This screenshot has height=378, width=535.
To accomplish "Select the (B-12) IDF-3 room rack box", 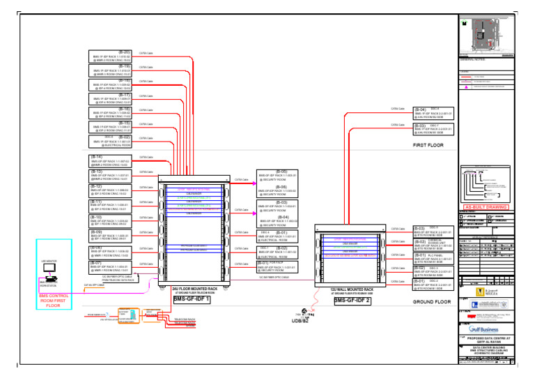I will click(110, 191).
